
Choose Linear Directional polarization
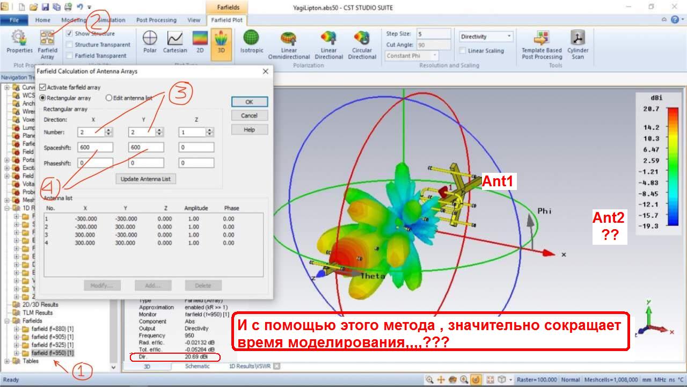[328, 45]
